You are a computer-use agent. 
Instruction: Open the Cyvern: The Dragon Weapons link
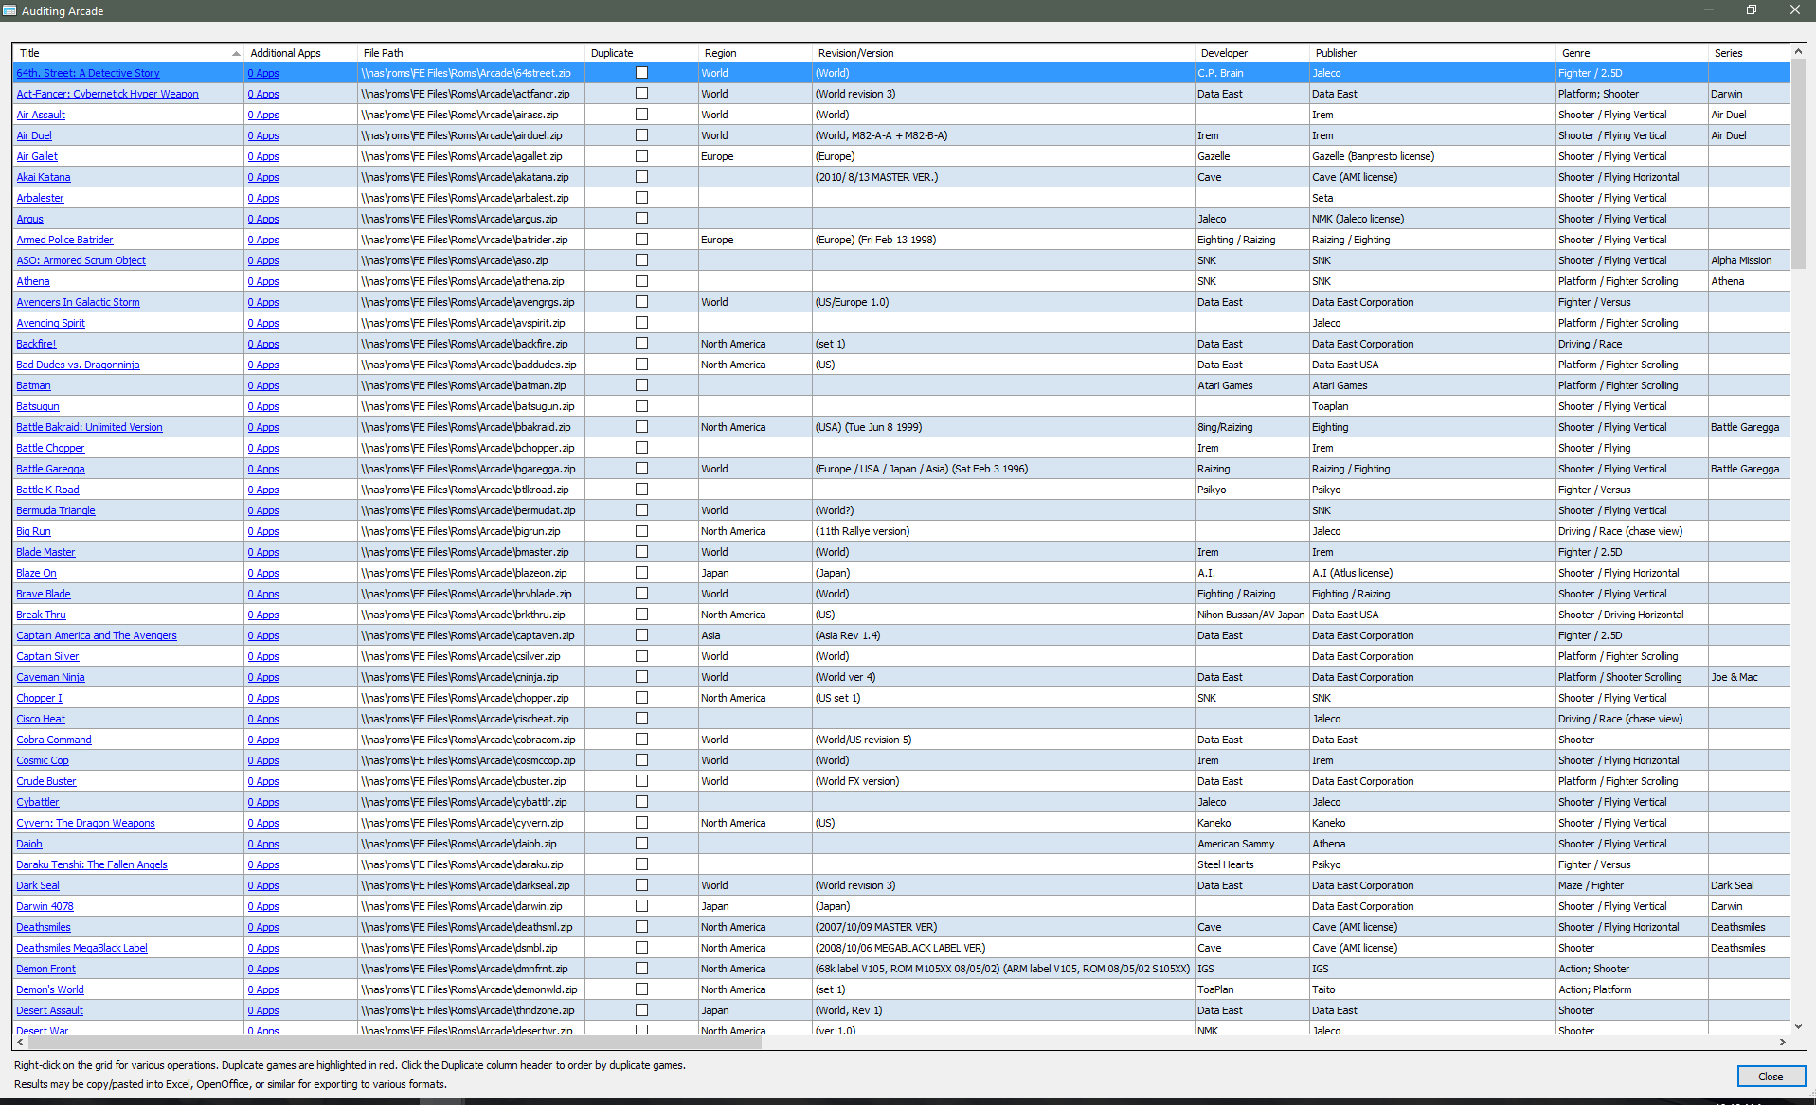pos(85,823)
